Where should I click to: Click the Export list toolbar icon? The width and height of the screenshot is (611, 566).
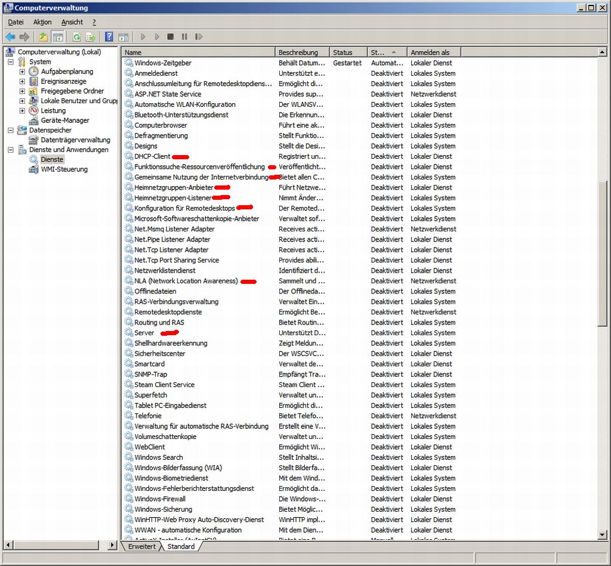[x=91, y=37]
